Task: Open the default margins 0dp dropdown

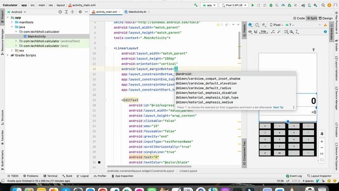Action: (263, 32)
